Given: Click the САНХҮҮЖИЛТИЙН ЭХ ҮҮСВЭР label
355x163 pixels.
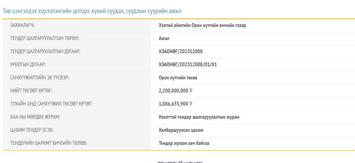Looking at the screenshot, I should point(39,78).
